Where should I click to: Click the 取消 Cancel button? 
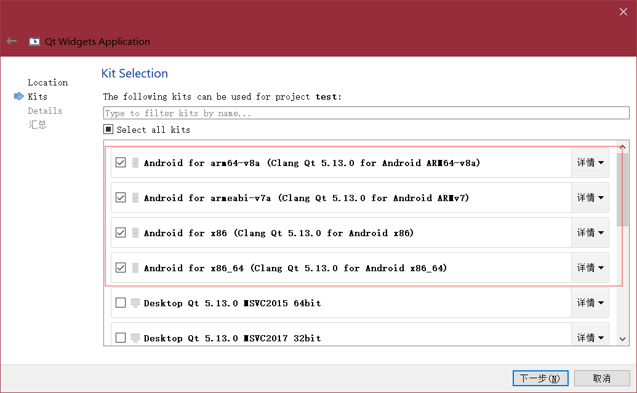(x=601, y=378)
